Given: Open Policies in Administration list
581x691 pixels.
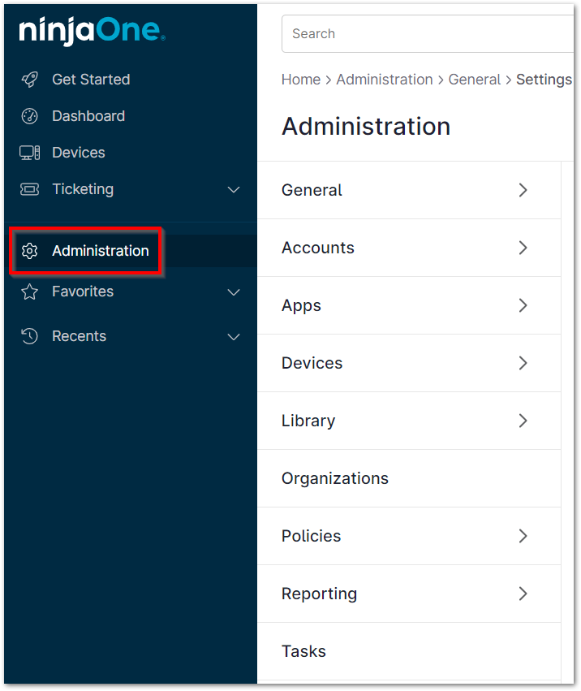Looking at the screenshot, I should [409, 537].
